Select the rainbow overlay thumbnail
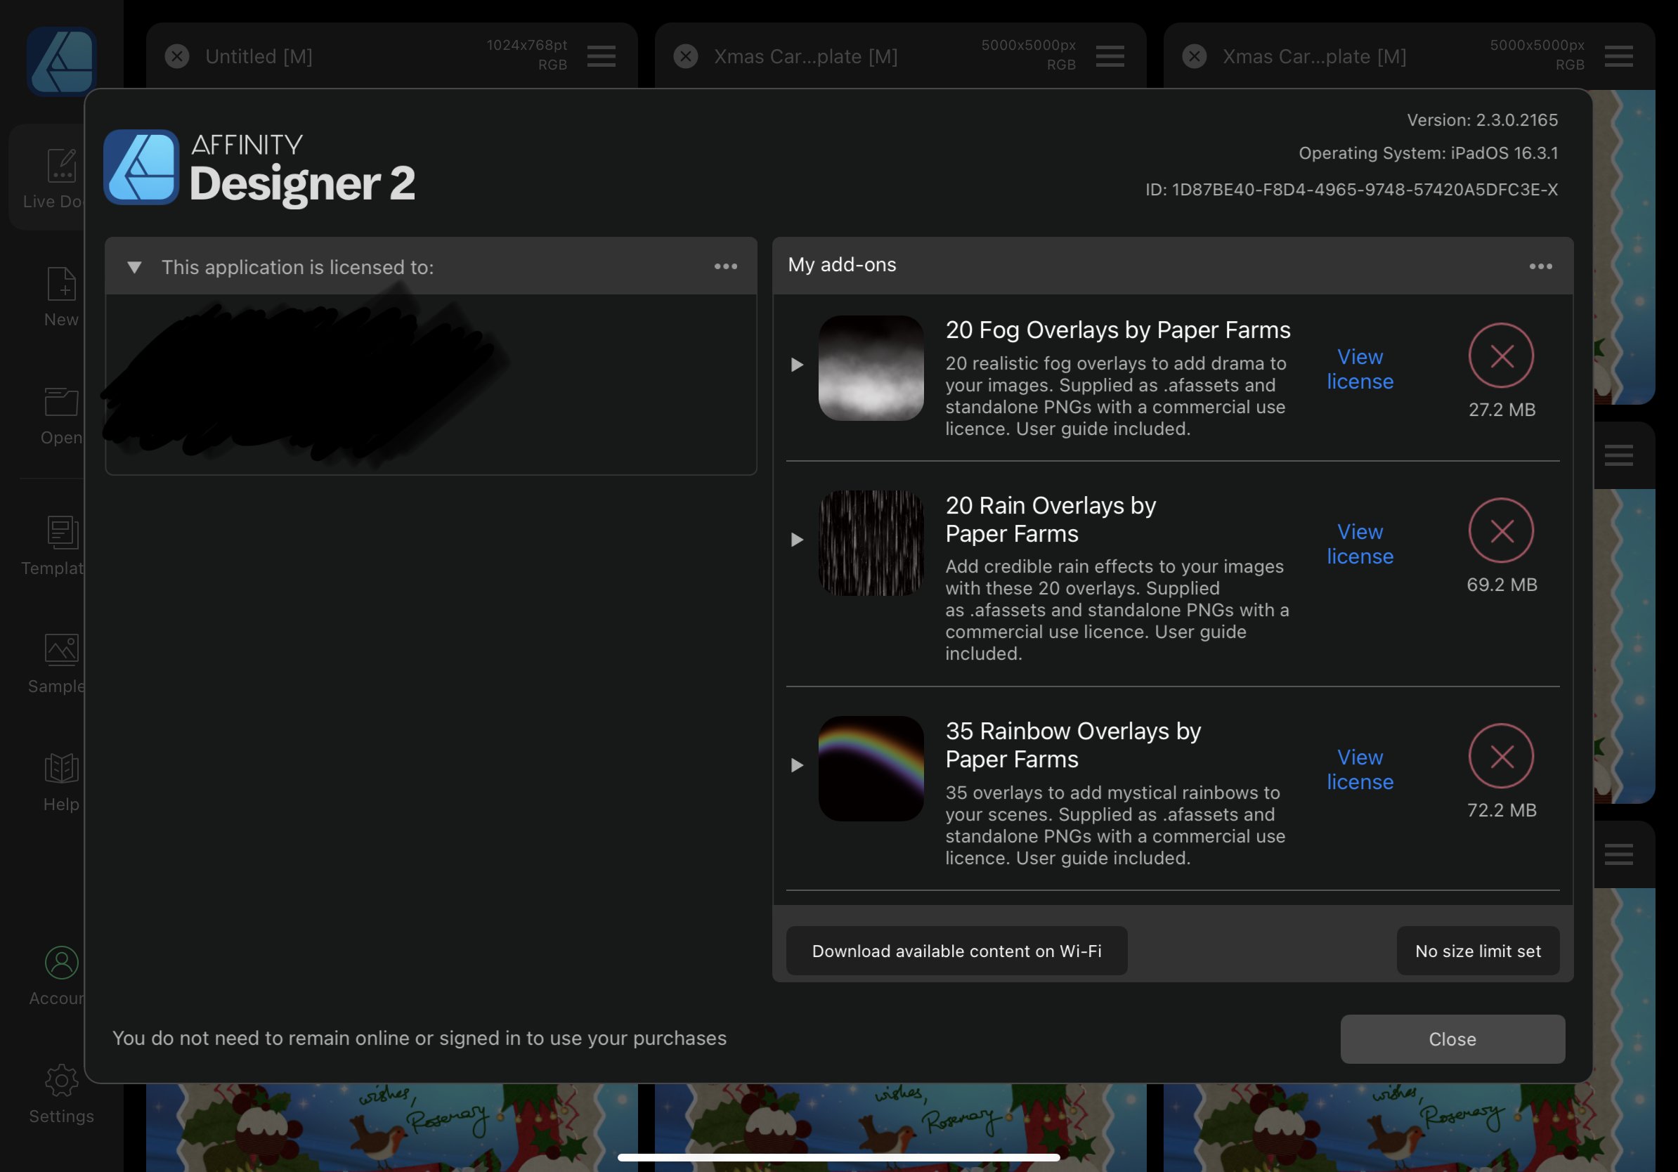Screen dimensions: 1678x1172 click(x=871, y=769)
